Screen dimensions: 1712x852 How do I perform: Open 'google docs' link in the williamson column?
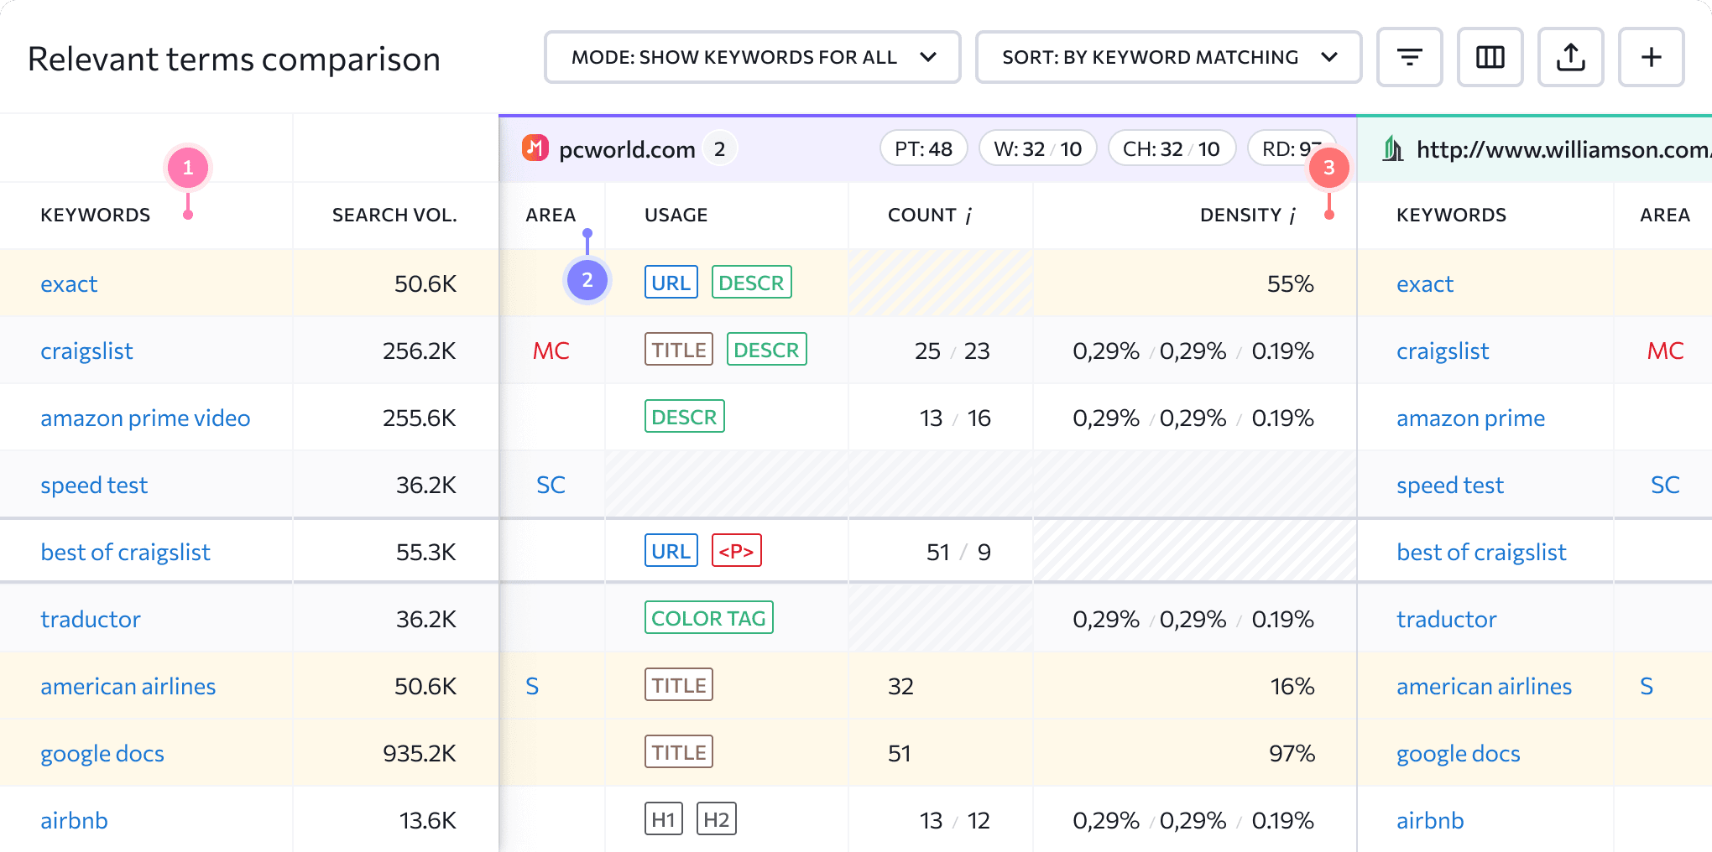click(1459, 753)
